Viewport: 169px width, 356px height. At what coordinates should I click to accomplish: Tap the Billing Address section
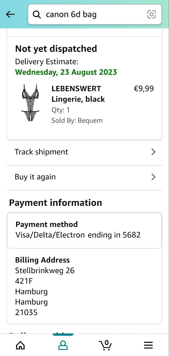click(x=84, y=286)
